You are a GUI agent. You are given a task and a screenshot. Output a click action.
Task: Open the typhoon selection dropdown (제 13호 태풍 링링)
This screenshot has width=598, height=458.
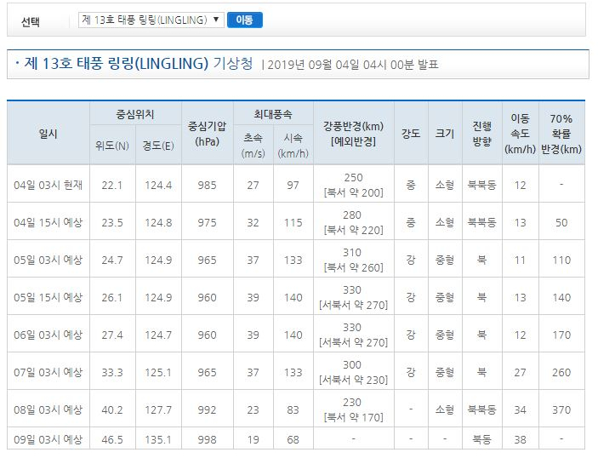[x=151, y=20]
